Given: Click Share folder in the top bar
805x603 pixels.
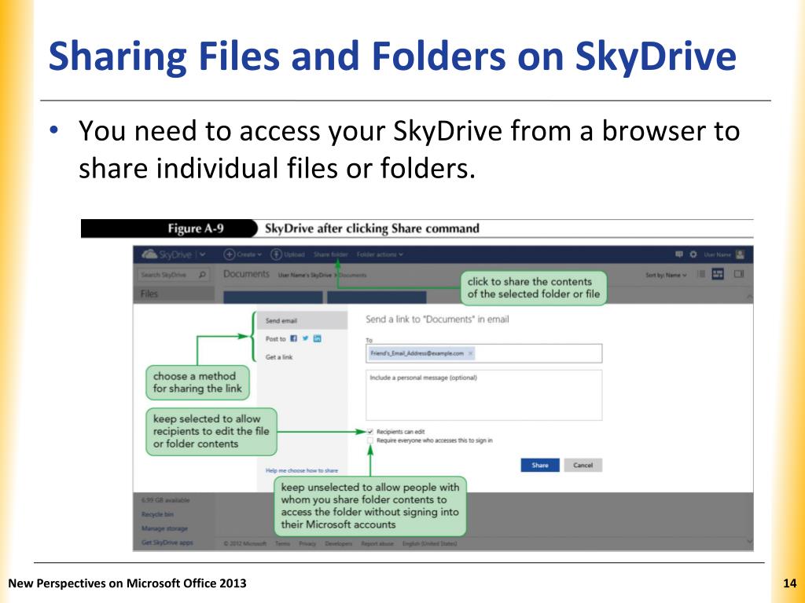Looking at the screenshot, I should click(x=331, y=254).
